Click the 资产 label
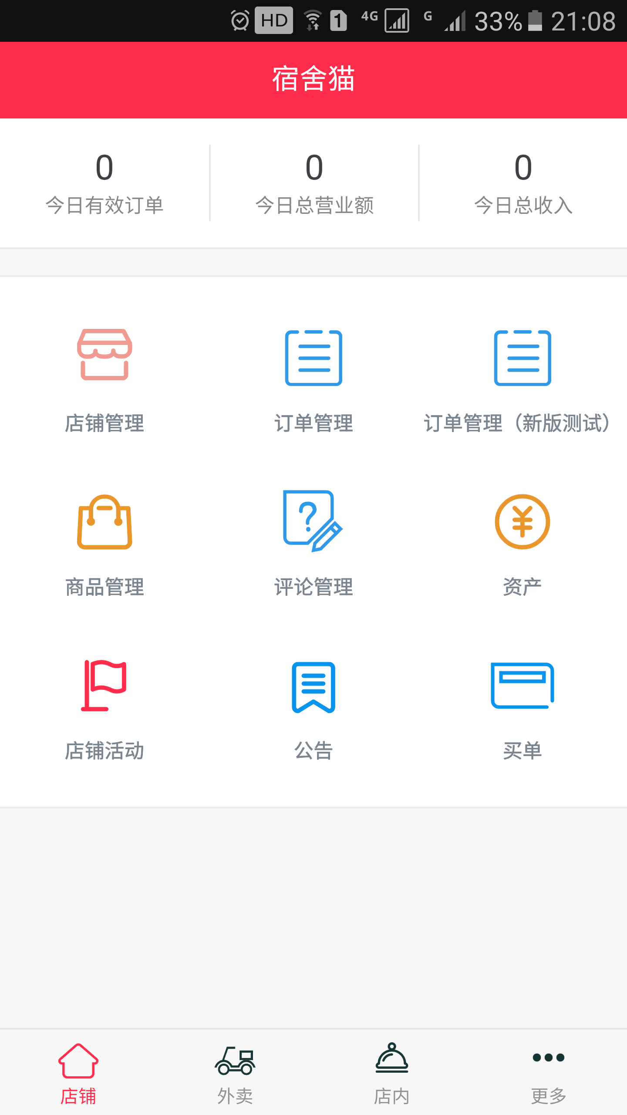 (522, 587)
